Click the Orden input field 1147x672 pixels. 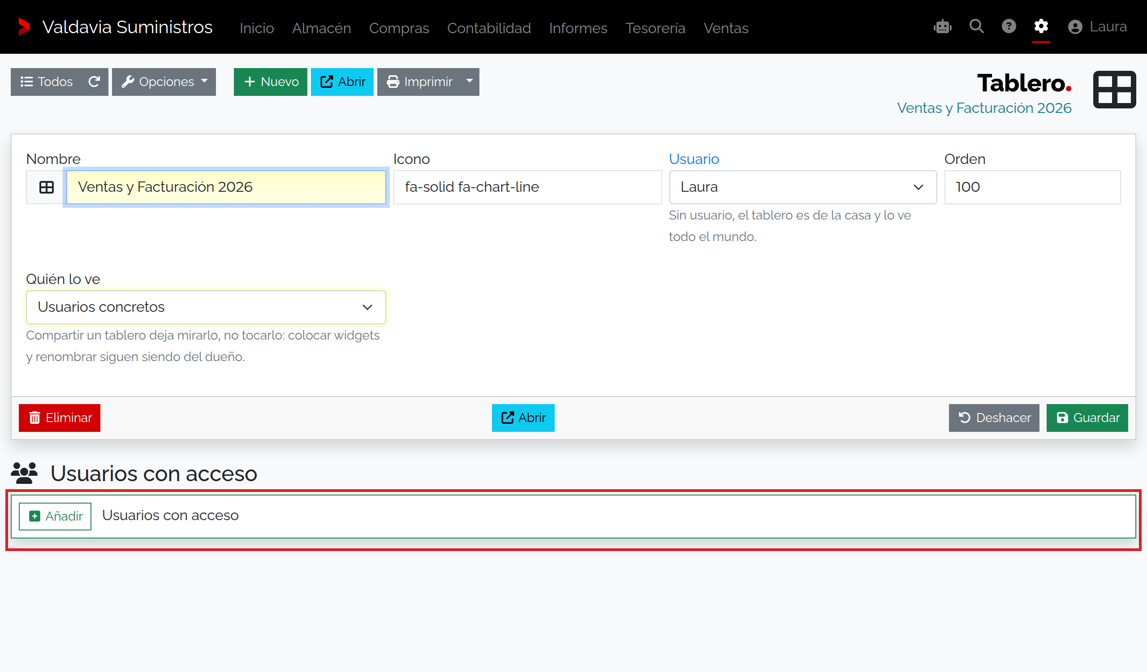coord(1032,187)
